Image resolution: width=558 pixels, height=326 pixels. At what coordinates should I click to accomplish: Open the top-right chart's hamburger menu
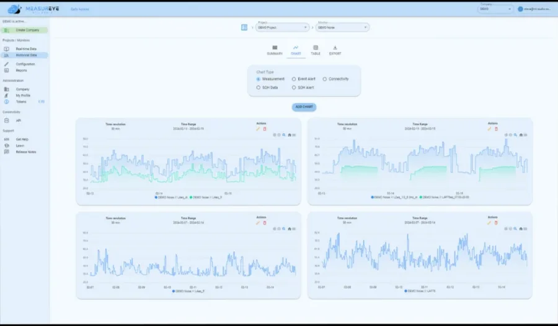click(526, 135)
